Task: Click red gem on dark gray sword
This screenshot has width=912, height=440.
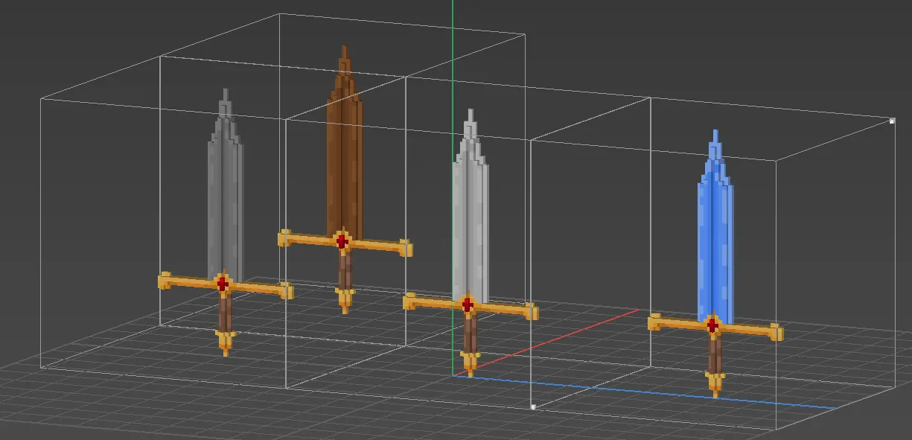Action: pyautogui.click(x=222, y=283)
